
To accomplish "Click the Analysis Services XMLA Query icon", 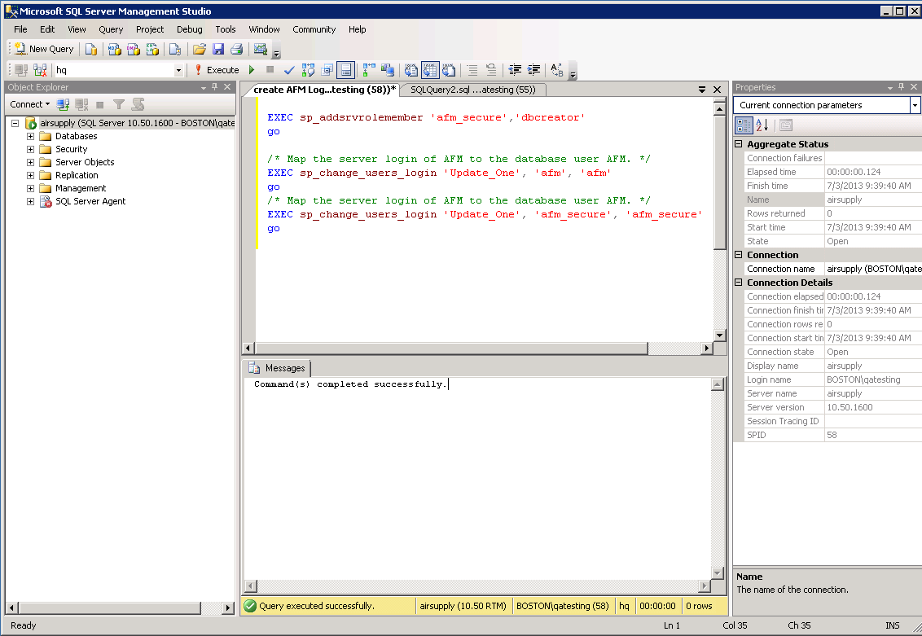I will (152, 50).
